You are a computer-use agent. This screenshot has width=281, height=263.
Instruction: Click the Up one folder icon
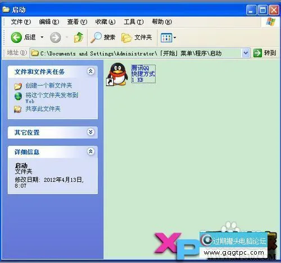tap(79, 37)
